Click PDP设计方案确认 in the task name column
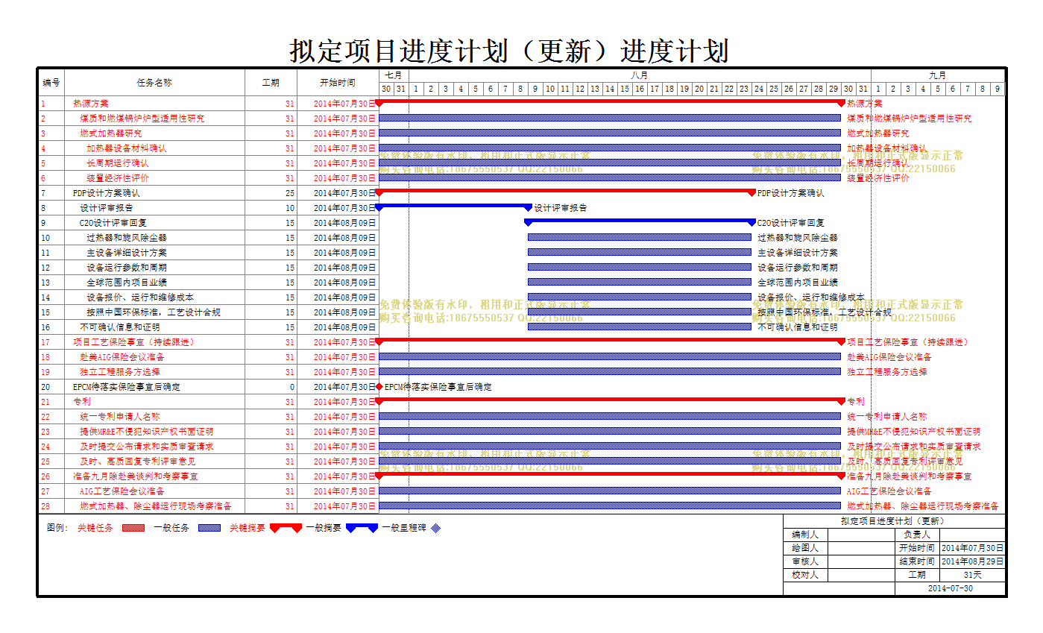Screen dimensions: 1043x633 [x=107, y=193]
